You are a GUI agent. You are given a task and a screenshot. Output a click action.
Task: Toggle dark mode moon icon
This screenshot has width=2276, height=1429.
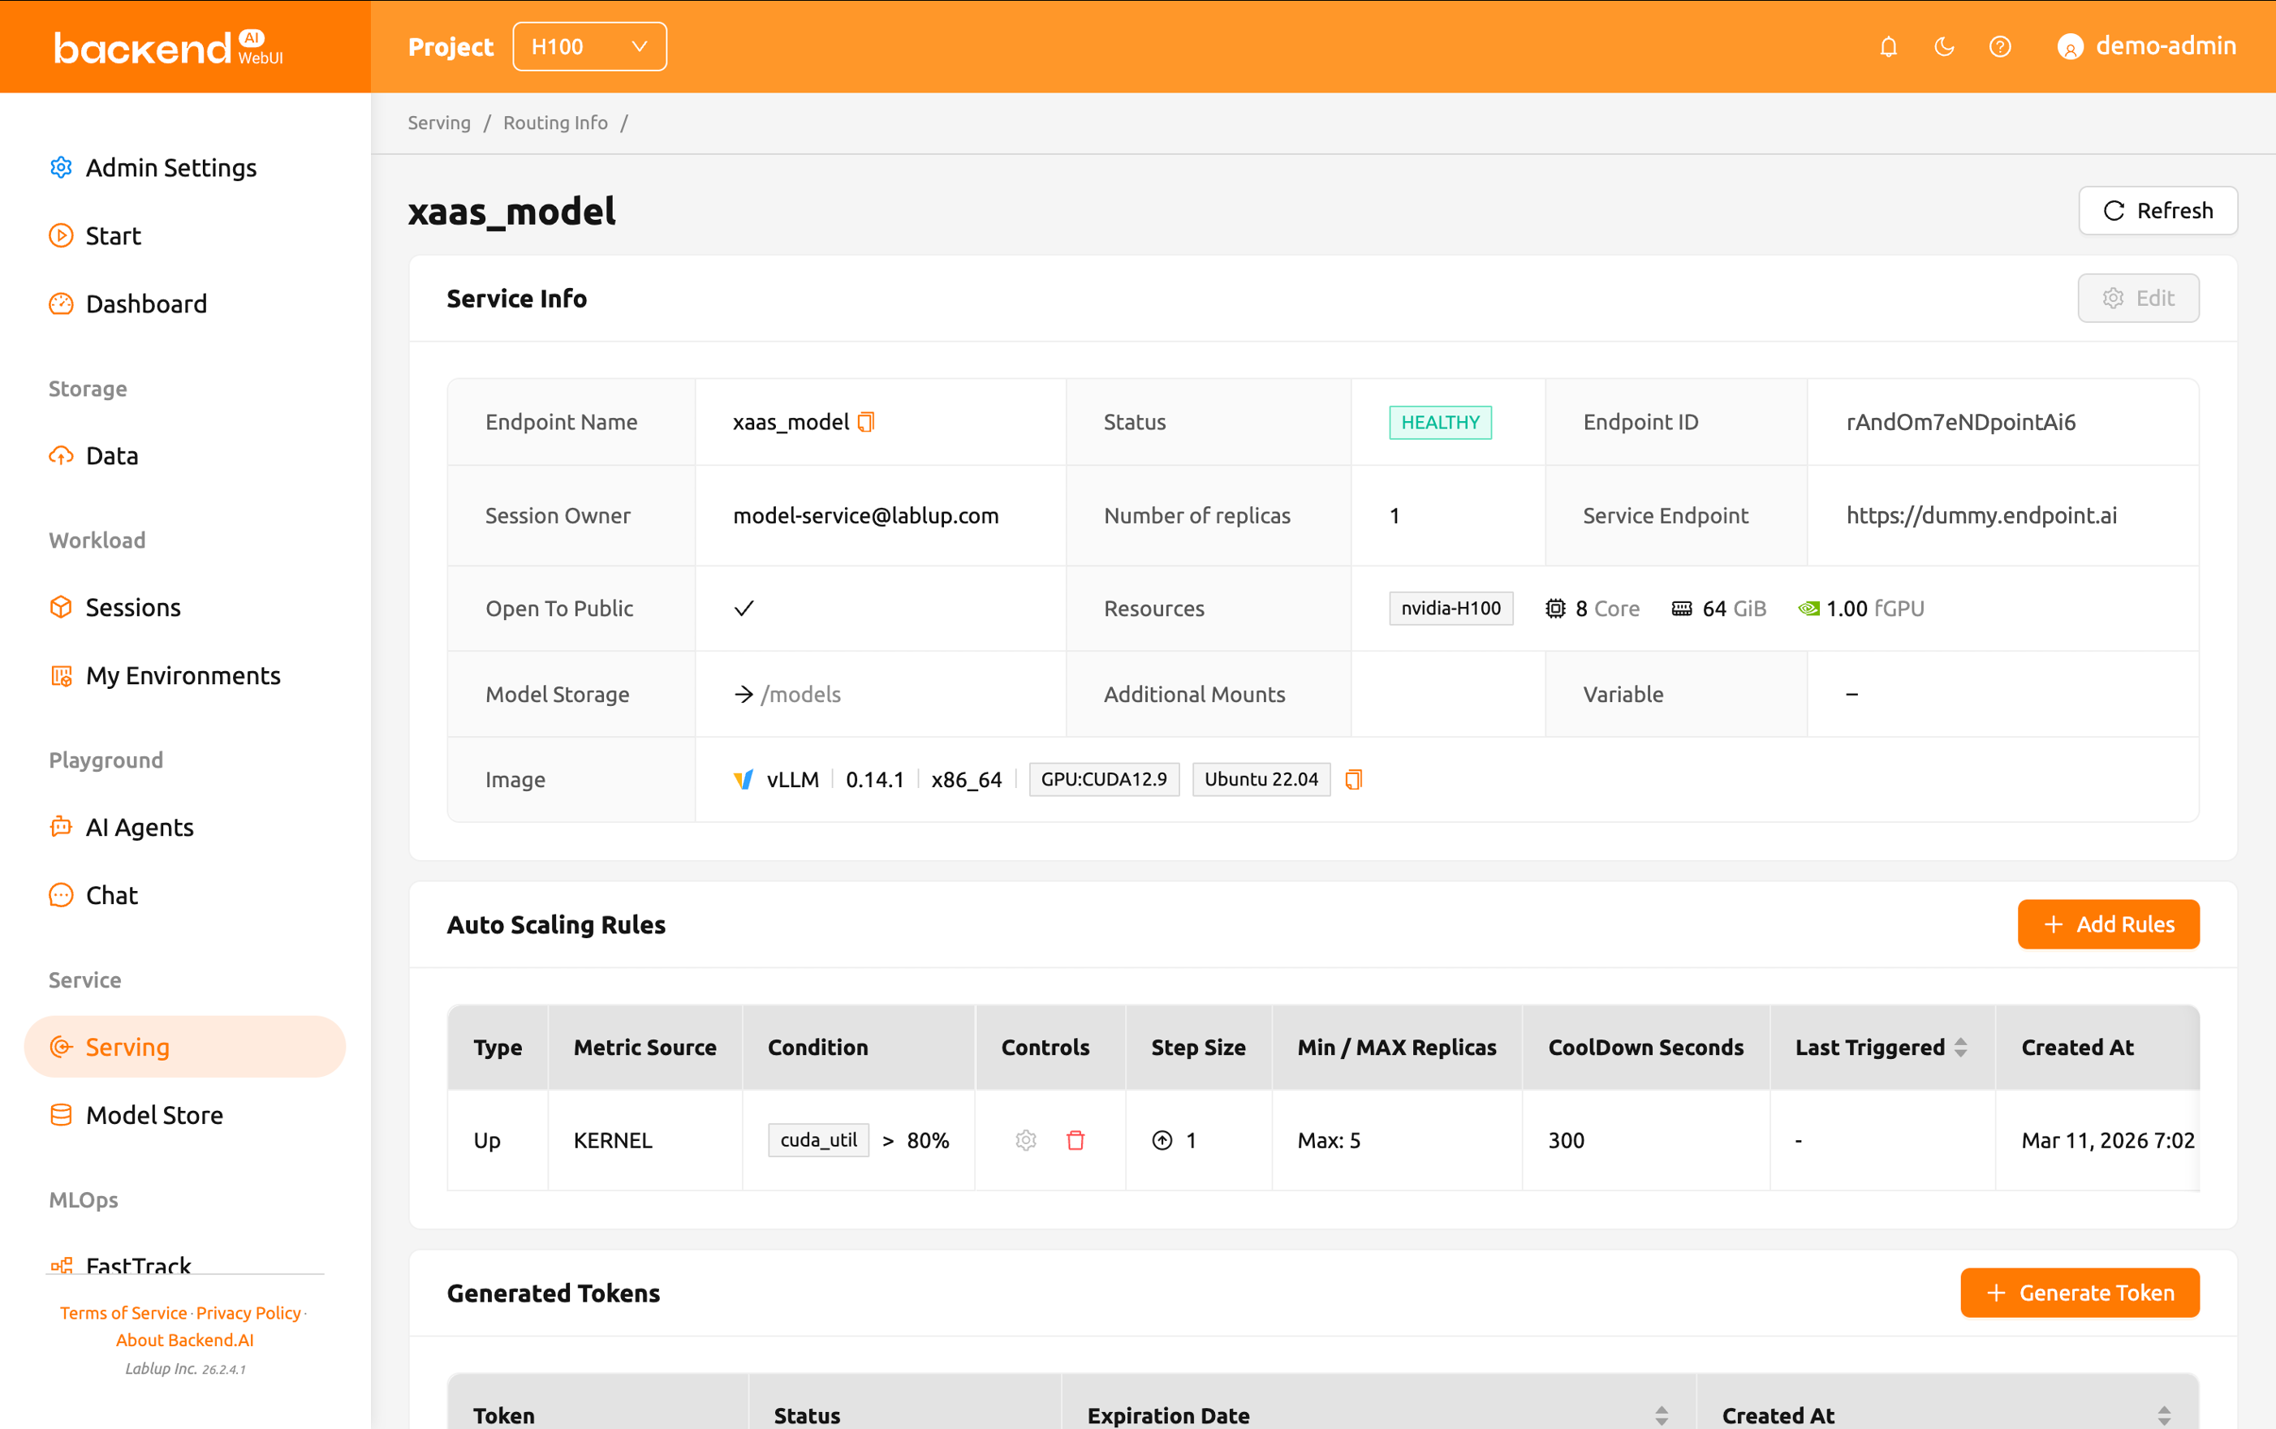[1943, 46]
